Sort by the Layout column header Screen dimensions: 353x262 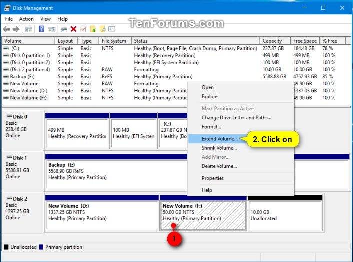pyautogui.click(x=67, y=41)
